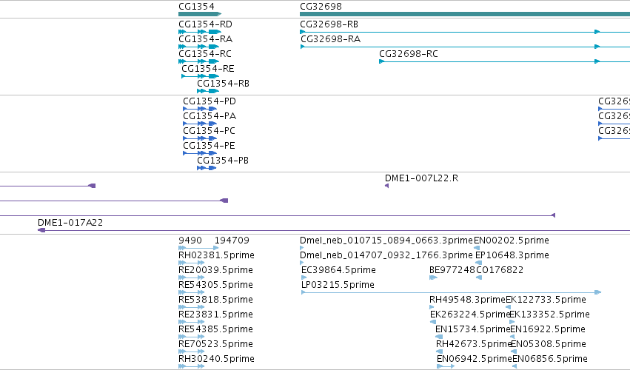Screen dimensions: 630x370
Task: Select EST EK133352.5prime
Action: click(549, 314)
